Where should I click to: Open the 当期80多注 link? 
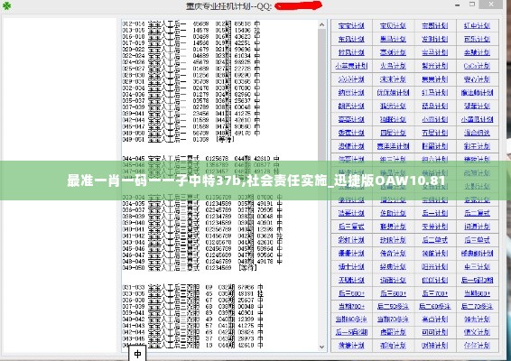click(351, 319)
